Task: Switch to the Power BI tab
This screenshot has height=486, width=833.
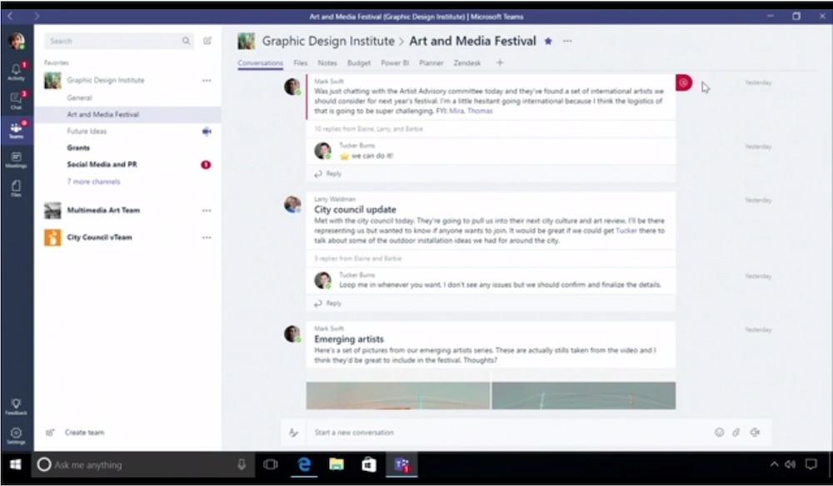Action: coord(395,63)
